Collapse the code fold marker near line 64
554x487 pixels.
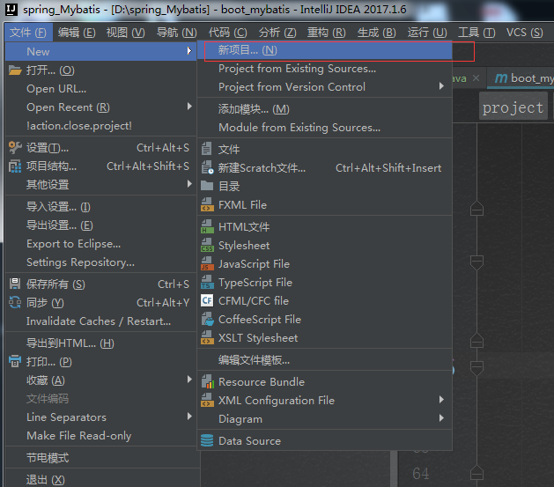tap(476, 473)
